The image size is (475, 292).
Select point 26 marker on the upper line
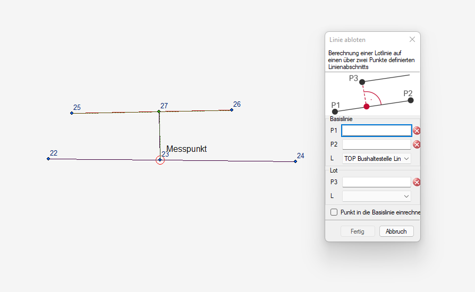pos(232,110)
